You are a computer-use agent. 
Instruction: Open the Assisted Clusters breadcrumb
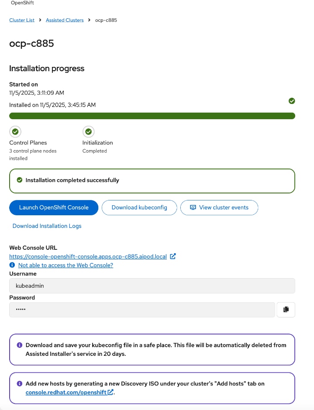(x=65, y=20)
